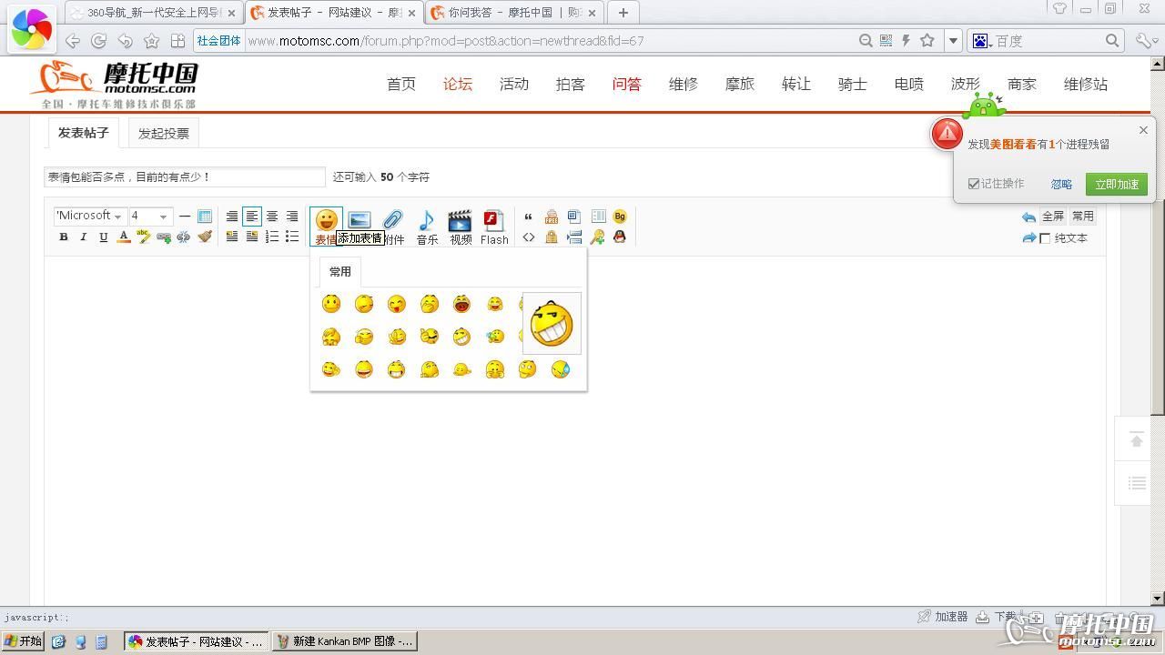Click the 附件 attachment paperclip icon
Screen dimensions: 1165x655
tap(392, 227)
